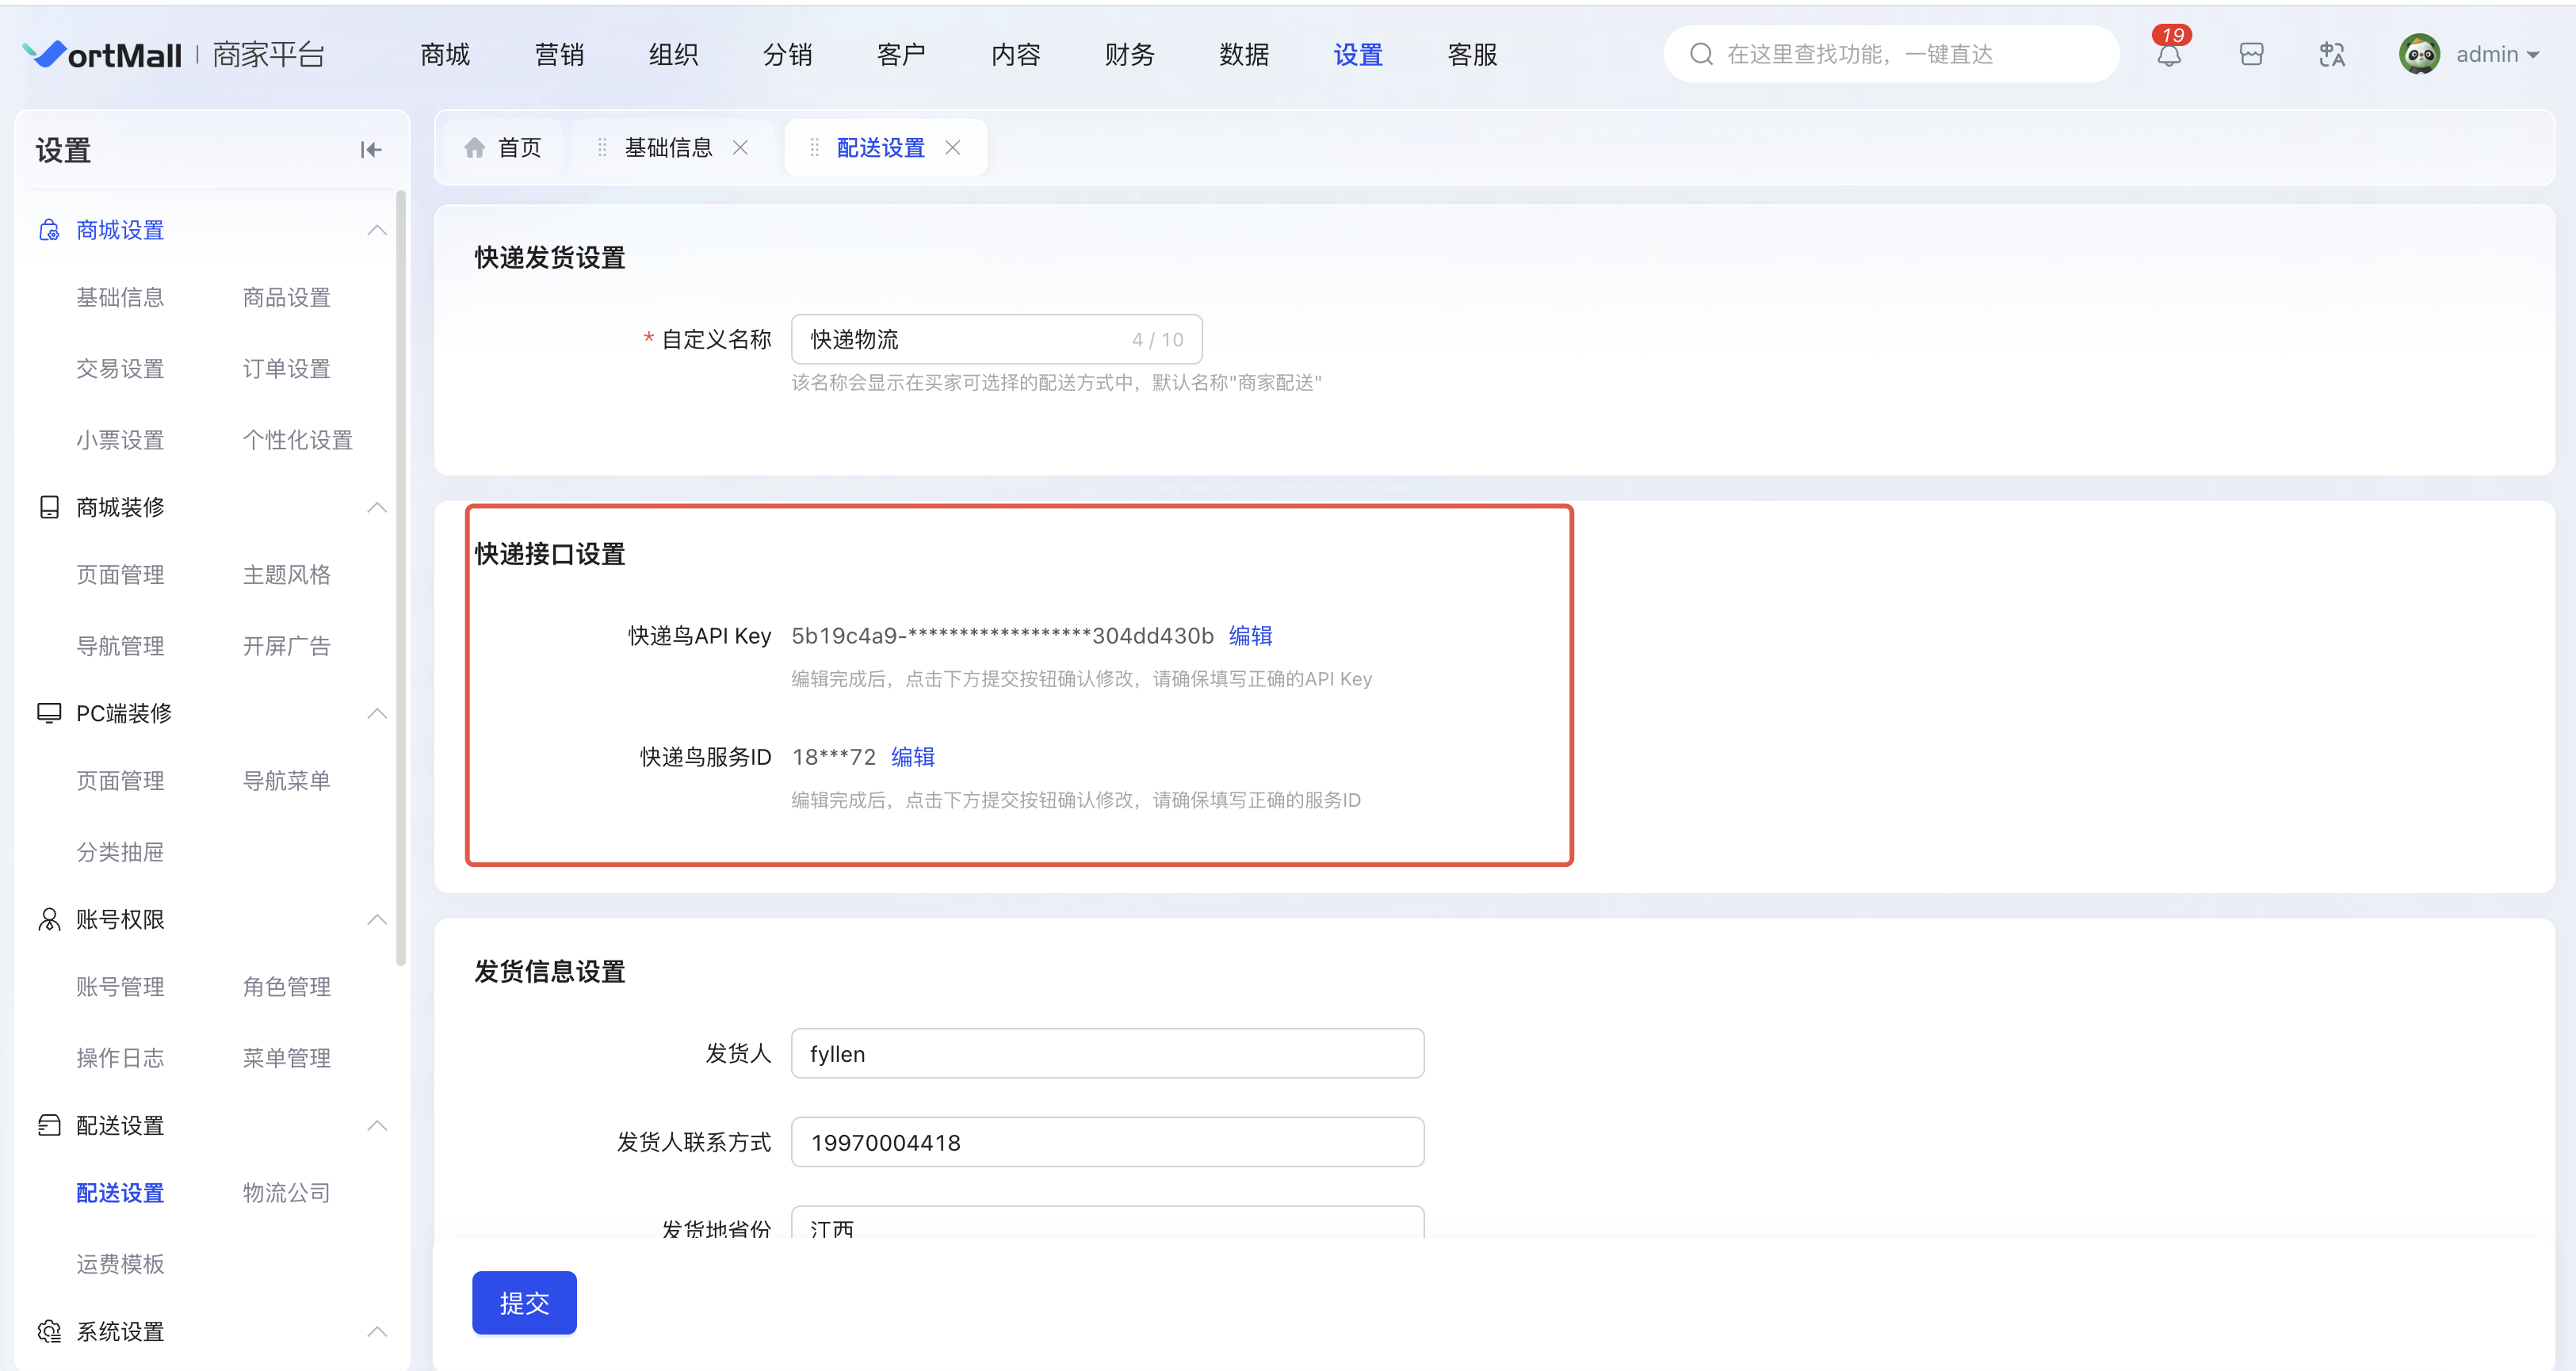Click the function search box
The width and height of the screenshot is (2576, 1371).
(1890, 55)
